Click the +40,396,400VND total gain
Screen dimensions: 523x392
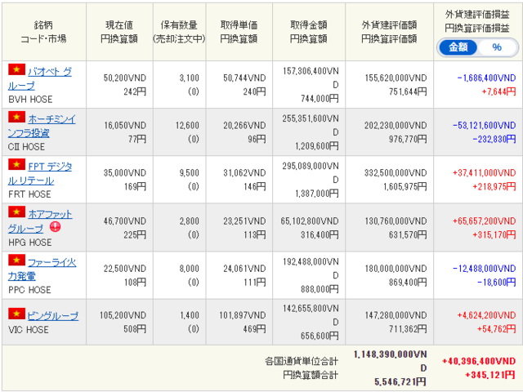(x=479, y=361)
